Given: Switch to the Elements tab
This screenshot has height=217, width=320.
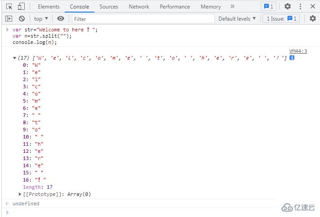Looking at the screenshot, I should [x=49, y=7].
